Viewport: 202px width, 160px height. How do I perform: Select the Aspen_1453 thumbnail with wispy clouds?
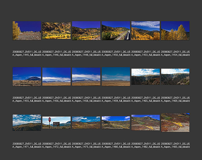[146, 31]
